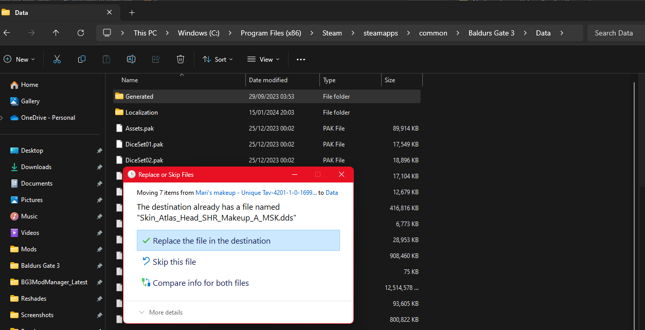Image resolution: width=645 pixels, height=330 pixels.
Task: Delete the selection with the trash icon
Action: click(180, 59)
